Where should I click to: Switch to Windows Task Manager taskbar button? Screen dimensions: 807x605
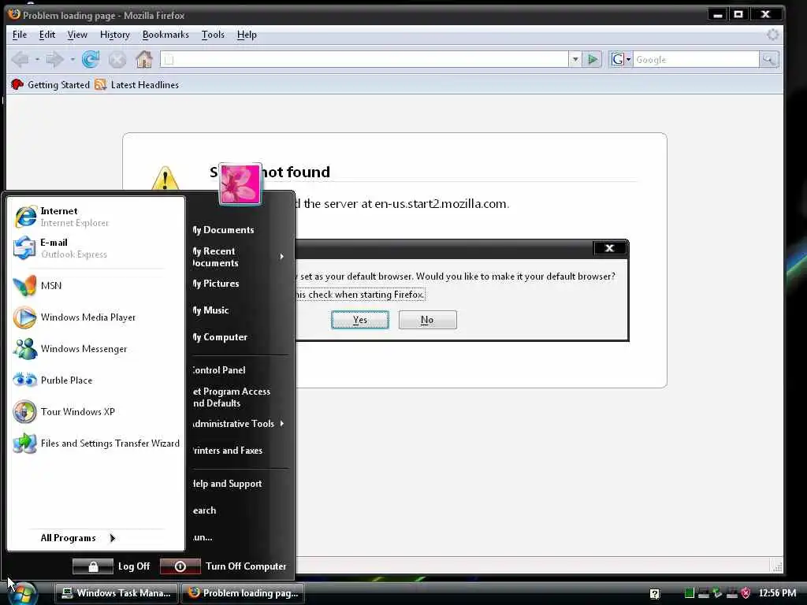click(116, 593)
